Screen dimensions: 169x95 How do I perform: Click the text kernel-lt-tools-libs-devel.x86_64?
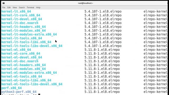click(32, 46)
